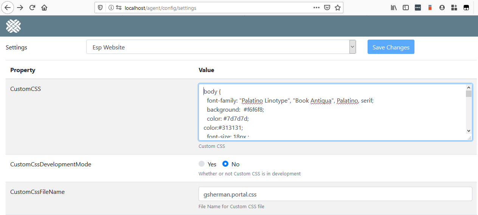The height and width of the screenshot is (215, 478).
Task: Open the Firefox library icon
Action: (394, 8)
